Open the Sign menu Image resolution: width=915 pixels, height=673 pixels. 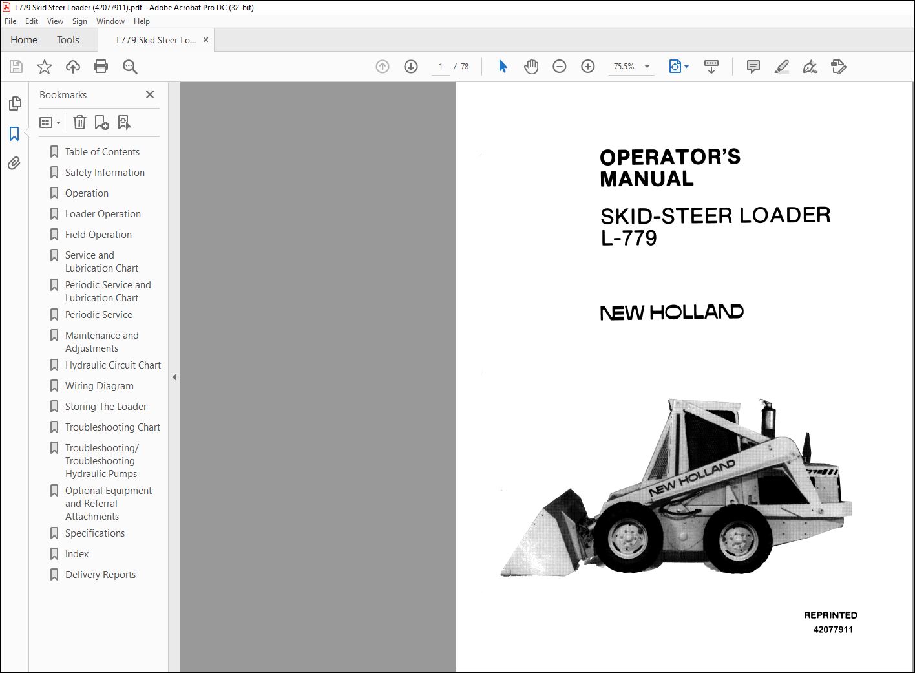(79, 21)
